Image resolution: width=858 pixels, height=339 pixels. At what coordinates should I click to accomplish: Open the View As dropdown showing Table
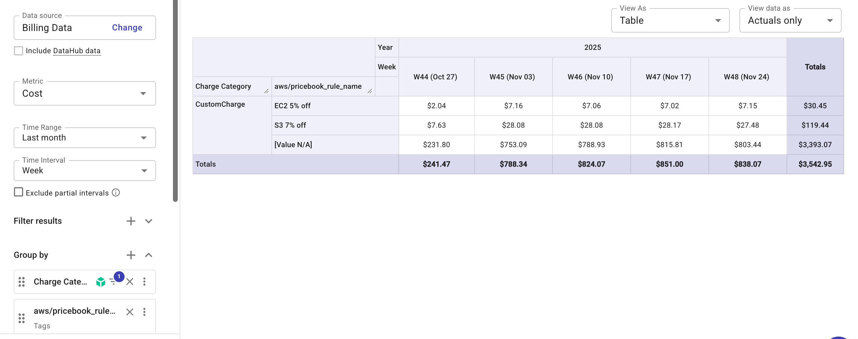670,20
